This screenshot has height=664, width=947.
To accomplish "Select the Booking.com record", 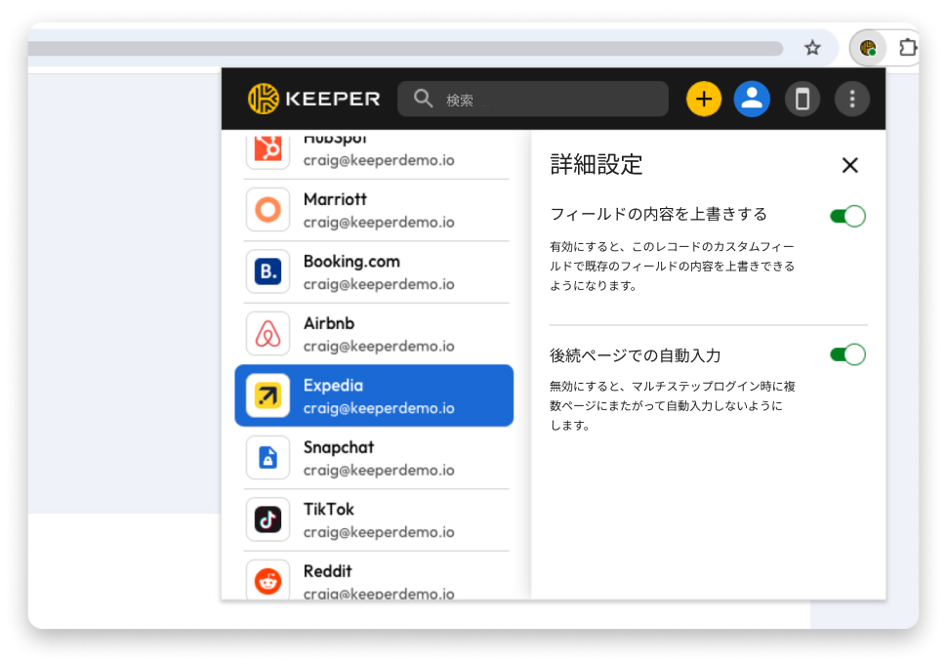I will click(x=376, y=272).
